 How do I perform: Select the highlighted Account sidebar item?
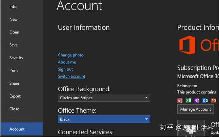tap(22, 129)
